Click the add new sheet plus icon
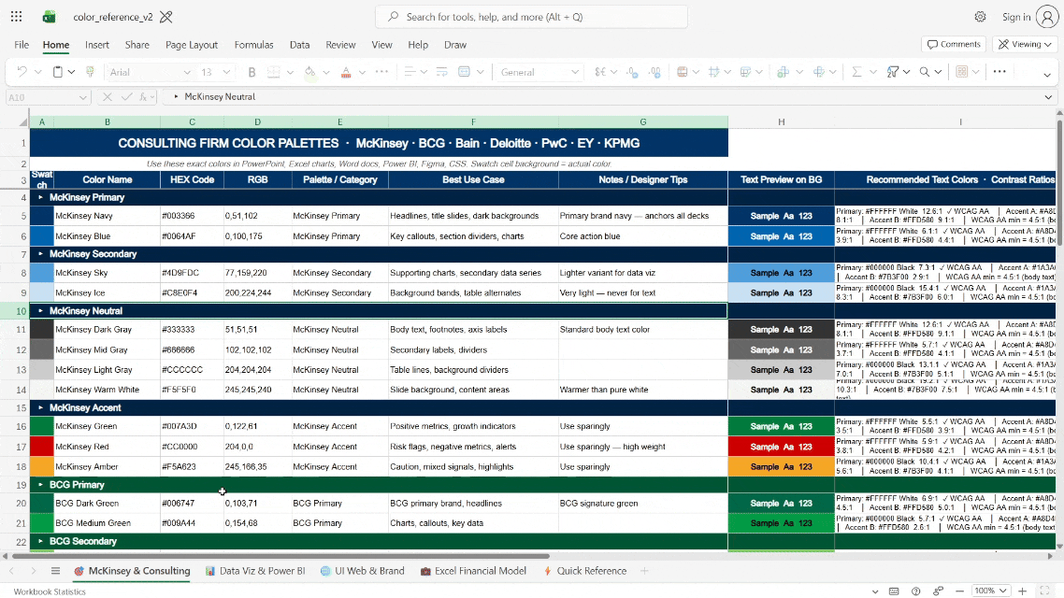 644,571
